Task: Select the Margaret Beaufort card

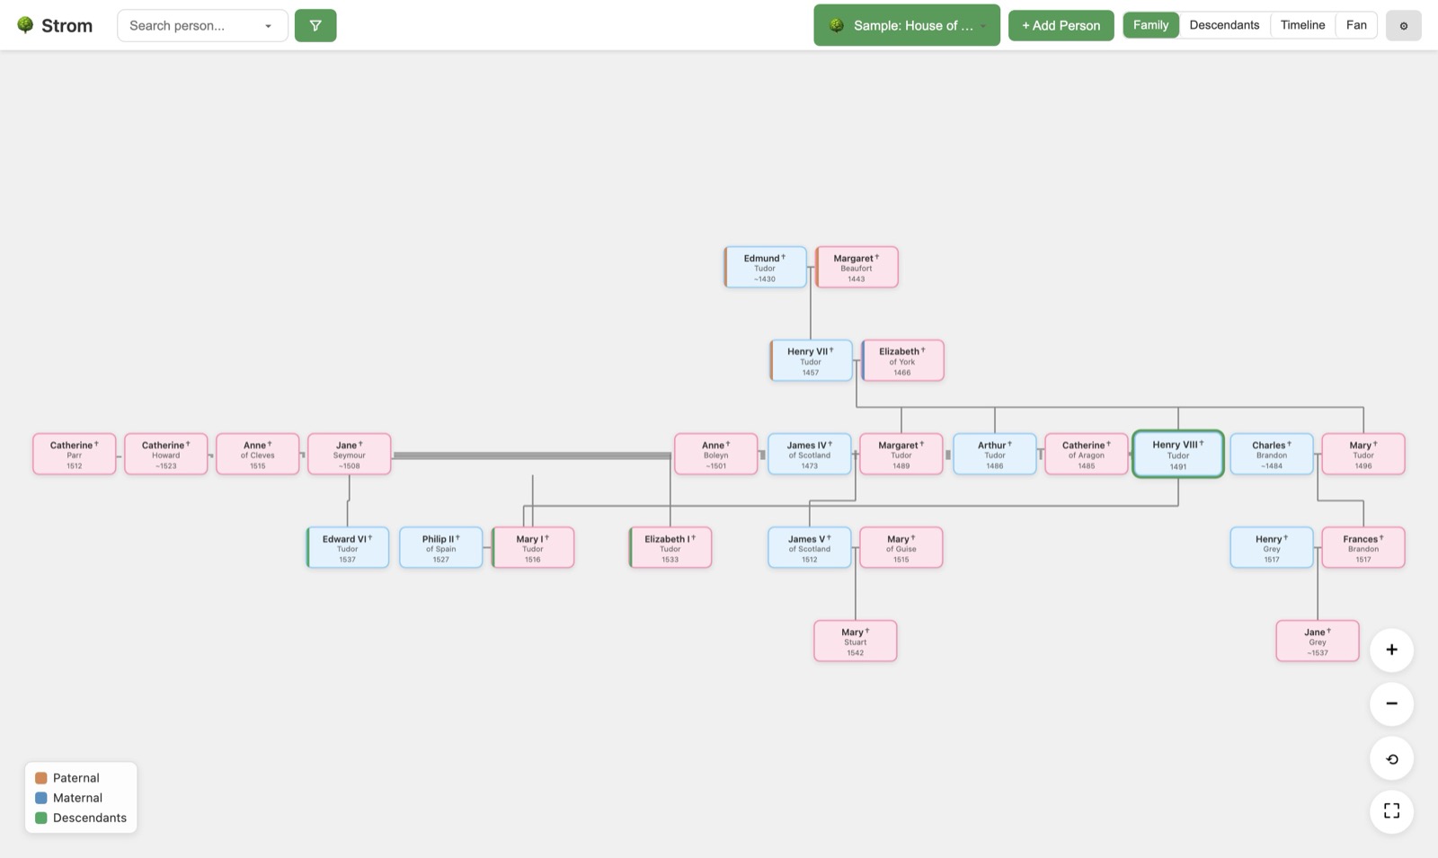Action: point(857,268)
